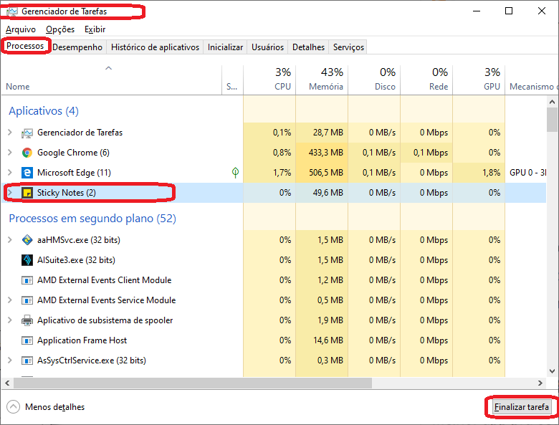Click the Aplicativos (4) group heading
Screen dimensions: 559x425
(44, 111)
